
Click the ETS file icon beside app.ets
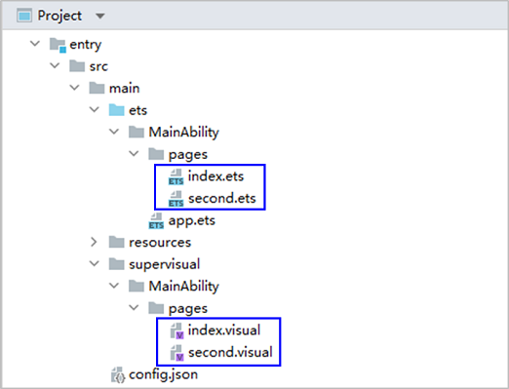[x=156, y=221]
